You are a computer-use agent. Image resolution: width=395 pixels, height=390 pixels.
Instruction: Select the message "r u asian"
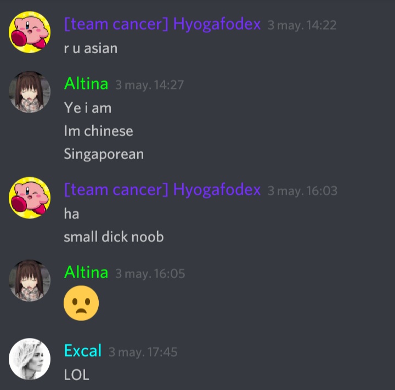click(91, 48)
